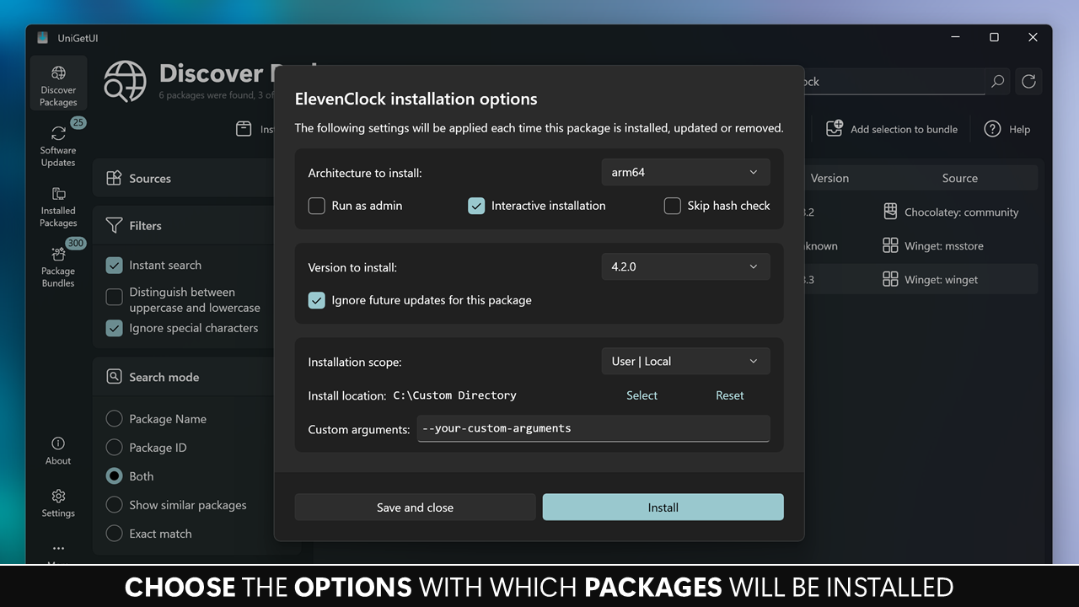This screenshot has width=1079, height=607.
Task: Go to Software Updates page
Action: (58, 144)
